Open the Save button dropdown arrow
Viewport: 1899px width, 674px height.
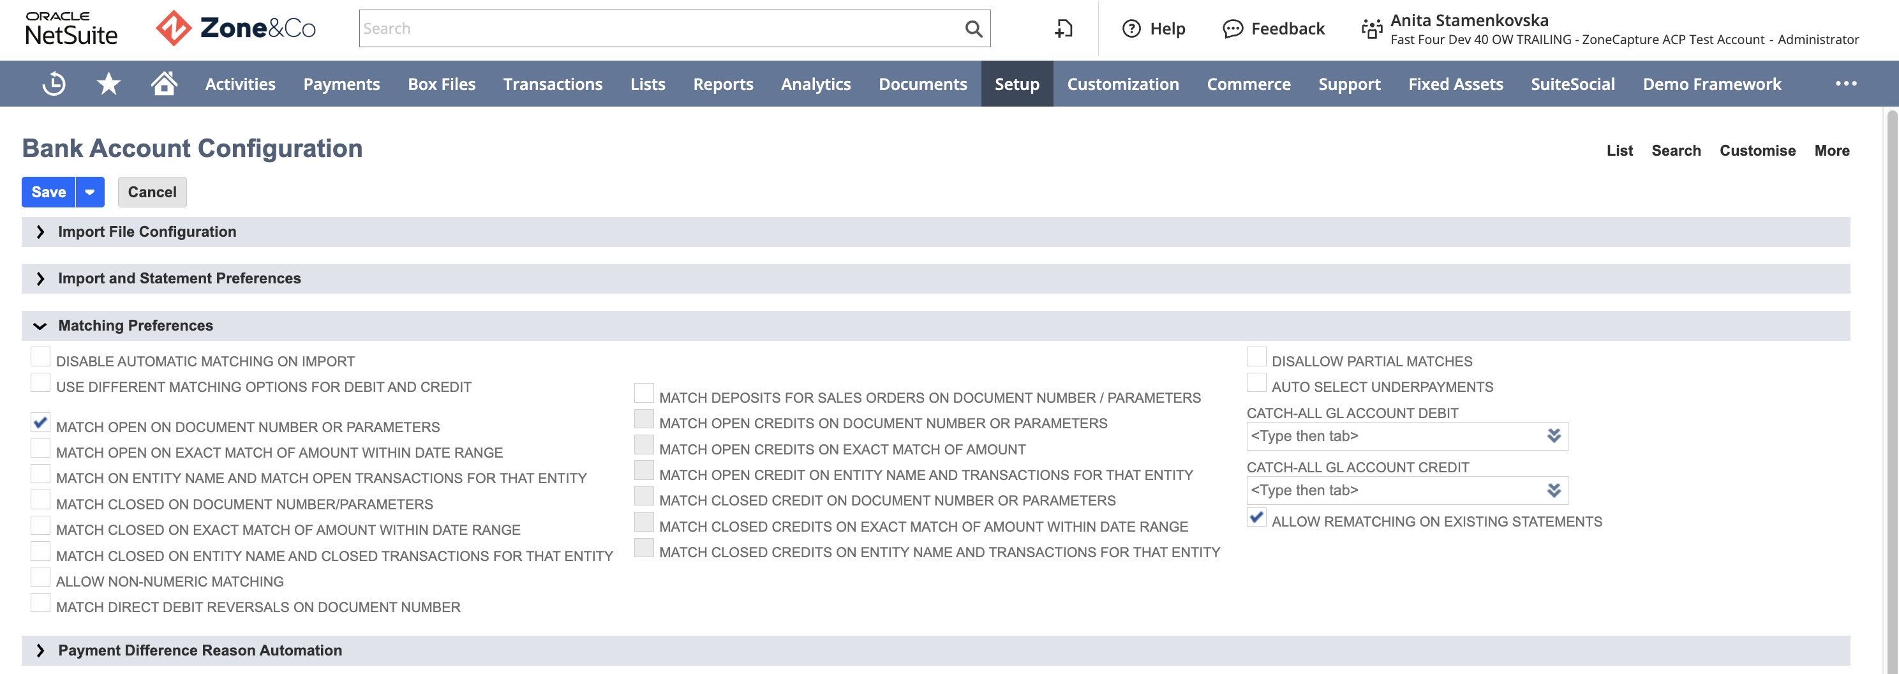90,193
